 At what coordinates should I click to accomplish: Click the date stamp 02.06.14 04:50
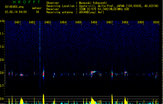[16, 12]
